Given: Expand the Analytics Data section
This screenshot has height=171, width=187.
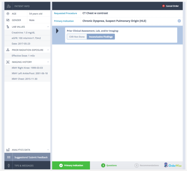Looking at the screenshot, I should coord(48,150).
